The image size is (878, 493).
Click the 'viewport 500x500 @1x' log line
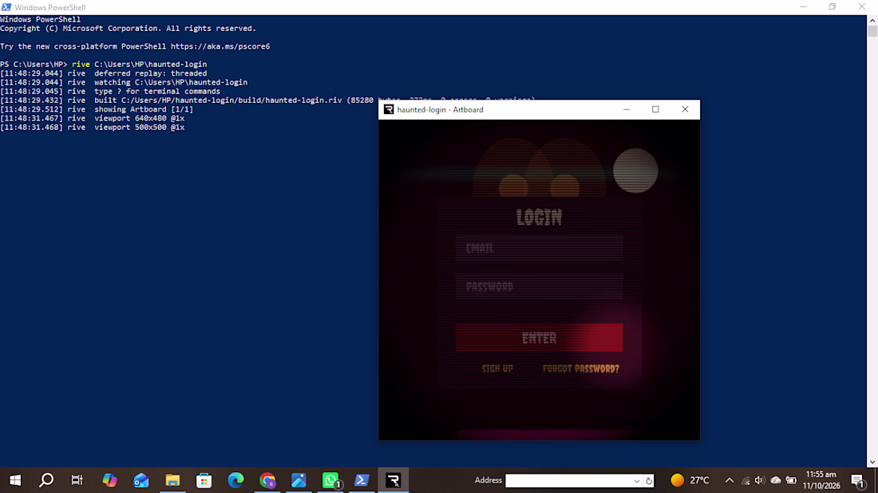93,127
